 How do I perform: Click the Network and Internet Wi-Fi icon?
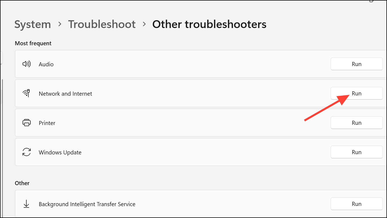(x=26, y=94)
